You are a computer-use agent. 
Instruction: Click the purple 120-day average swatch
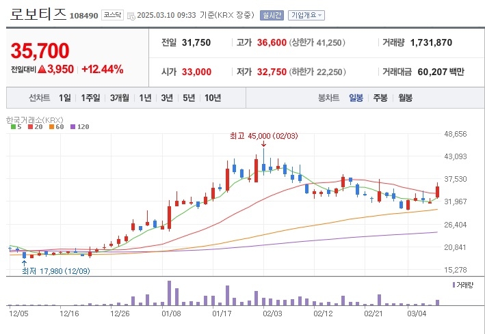pos(73,126)
